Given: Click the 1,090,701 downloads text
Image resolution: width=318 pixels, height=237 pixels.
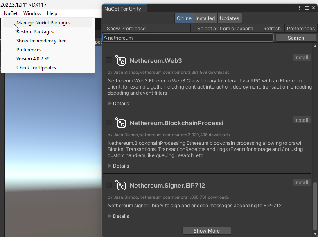Looking at the screenshot, I should [x=208, y=197].
